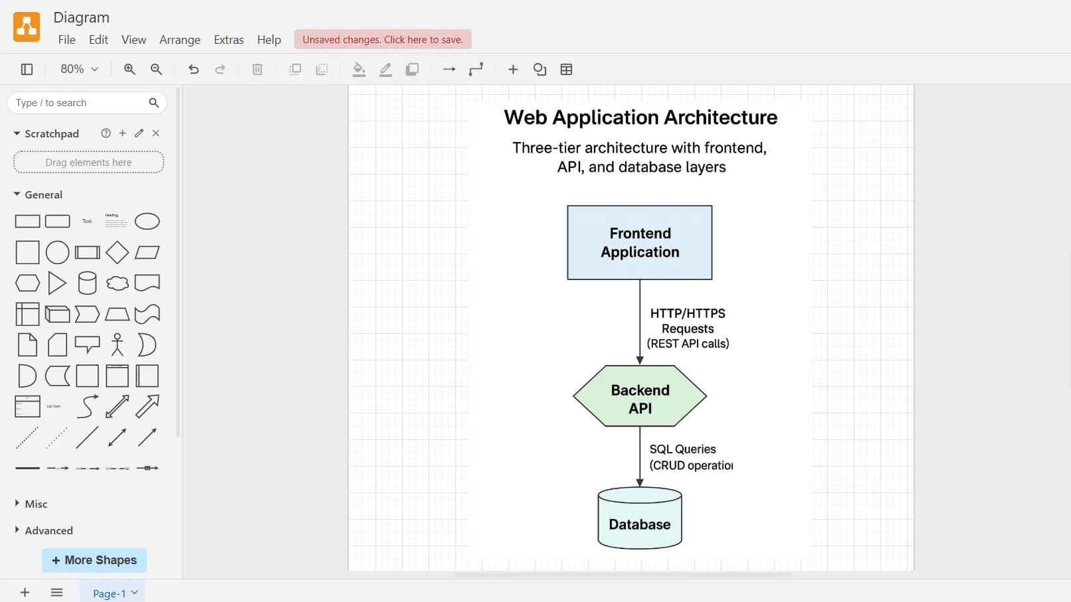The height and width of the screenshot is (602, 1071).
Task: Click the Redo icon
Action: 220,69
